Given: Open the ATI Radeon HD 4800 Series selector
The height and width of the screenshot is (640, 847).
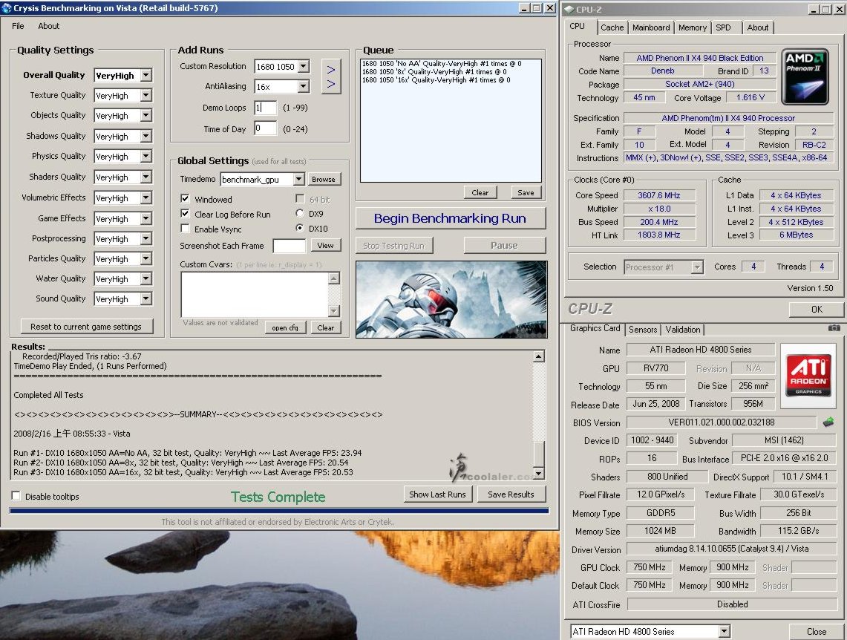Looking at the screenshot, I should click(x=725, y=631).
